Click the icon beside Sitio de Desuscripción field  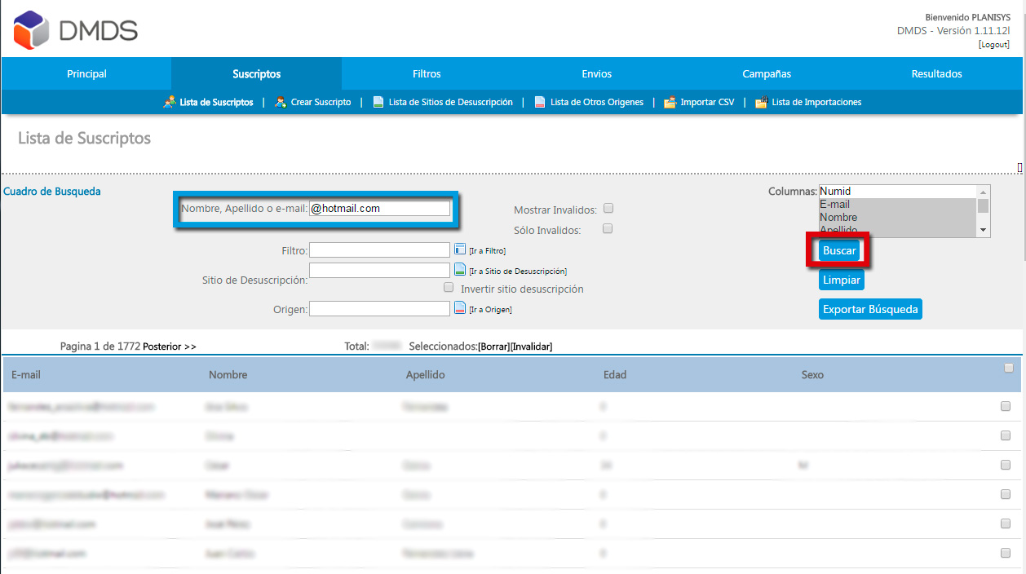460,270
